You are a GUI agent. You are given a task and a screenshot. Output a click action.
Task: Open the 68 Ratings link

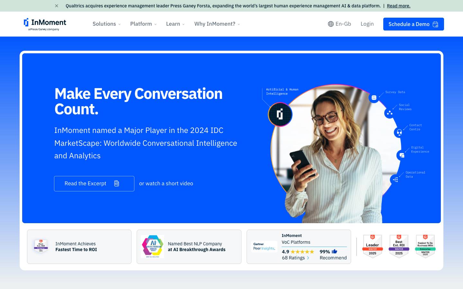(295, 258)
